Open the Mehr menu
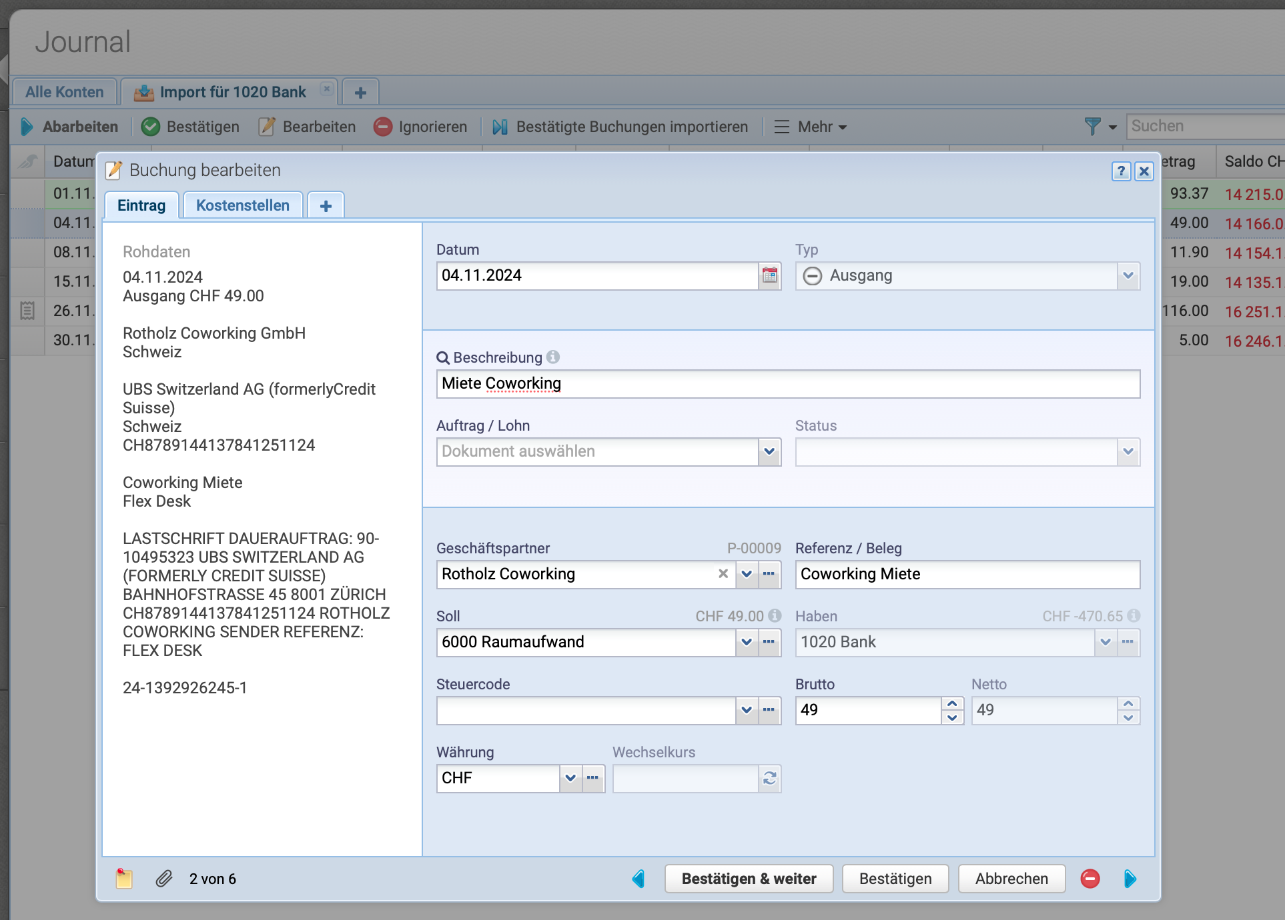The height and width of the screenshot is (920, 1285). coord(810,127)
